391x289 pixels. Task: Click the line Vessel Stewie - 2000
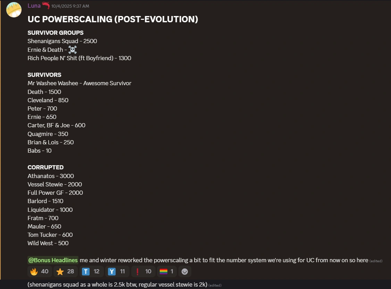(x=55, y=184)
